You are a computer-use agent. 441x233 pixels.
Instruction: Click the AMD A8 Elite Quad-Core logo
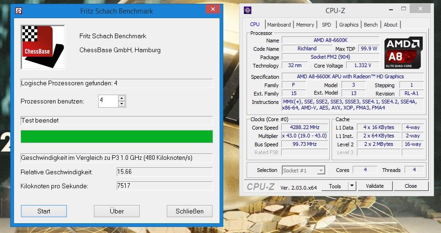404,53
